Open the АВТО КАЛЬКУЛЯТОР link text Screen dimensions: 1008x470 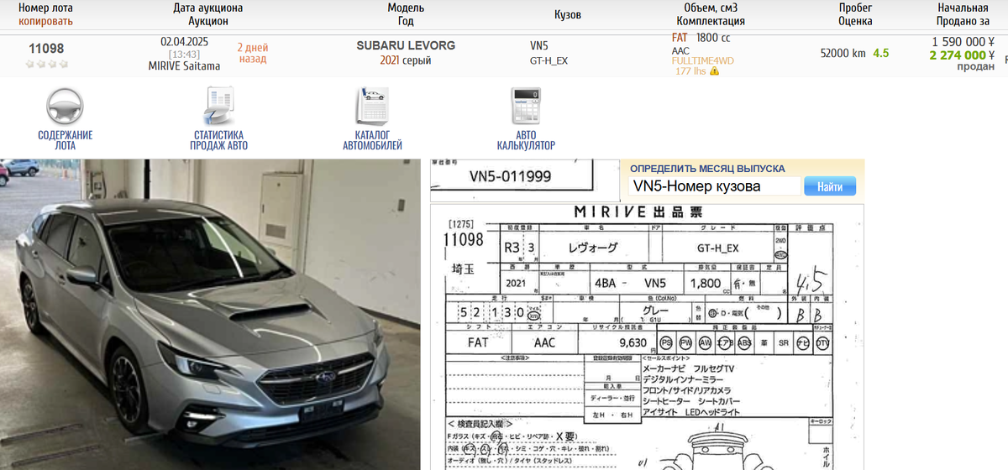tap(526, 140)
